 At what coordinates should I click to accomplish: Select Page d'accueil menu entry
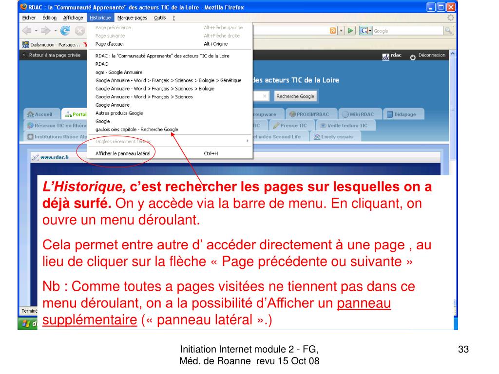tap(170, 44)
